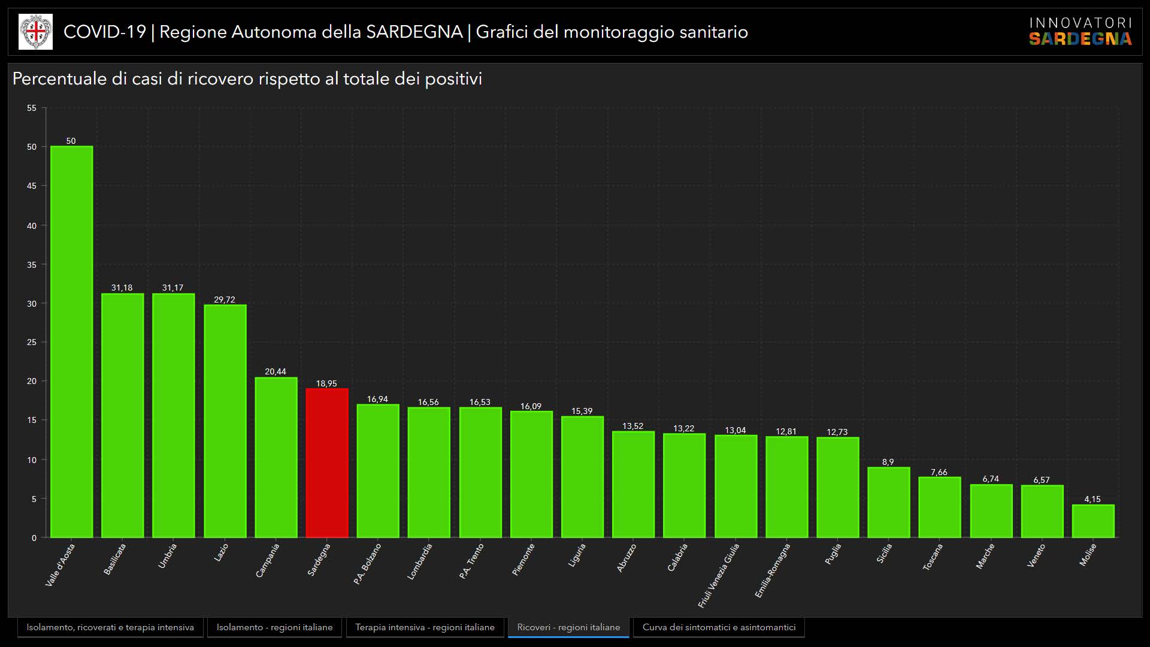Select the Terapia intensiva - regioni italiane tab
The height and width of the screenshot is (647, 1150).
coord(425,627)
